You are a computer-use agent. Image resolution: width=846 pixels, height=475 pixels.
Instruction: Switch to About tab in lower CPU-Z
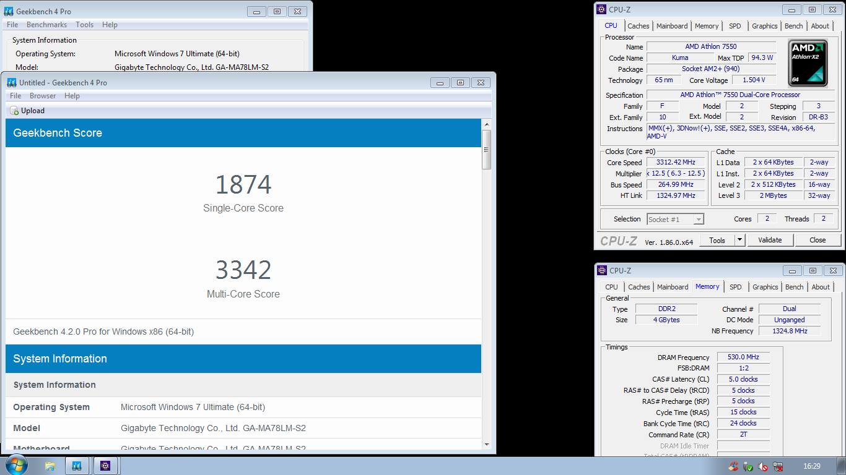821,287
